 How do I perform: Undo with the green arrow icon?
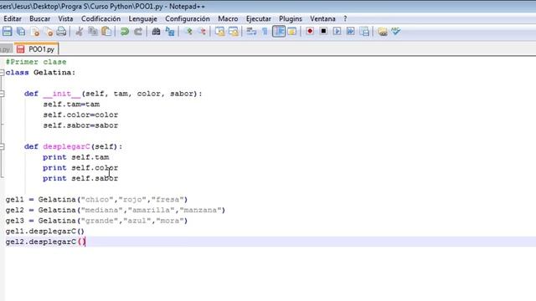coord(125,32)
